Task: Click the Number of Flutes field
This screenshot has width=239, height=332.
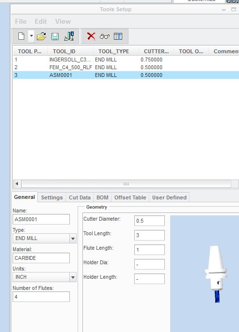Action: click(41, 297)
